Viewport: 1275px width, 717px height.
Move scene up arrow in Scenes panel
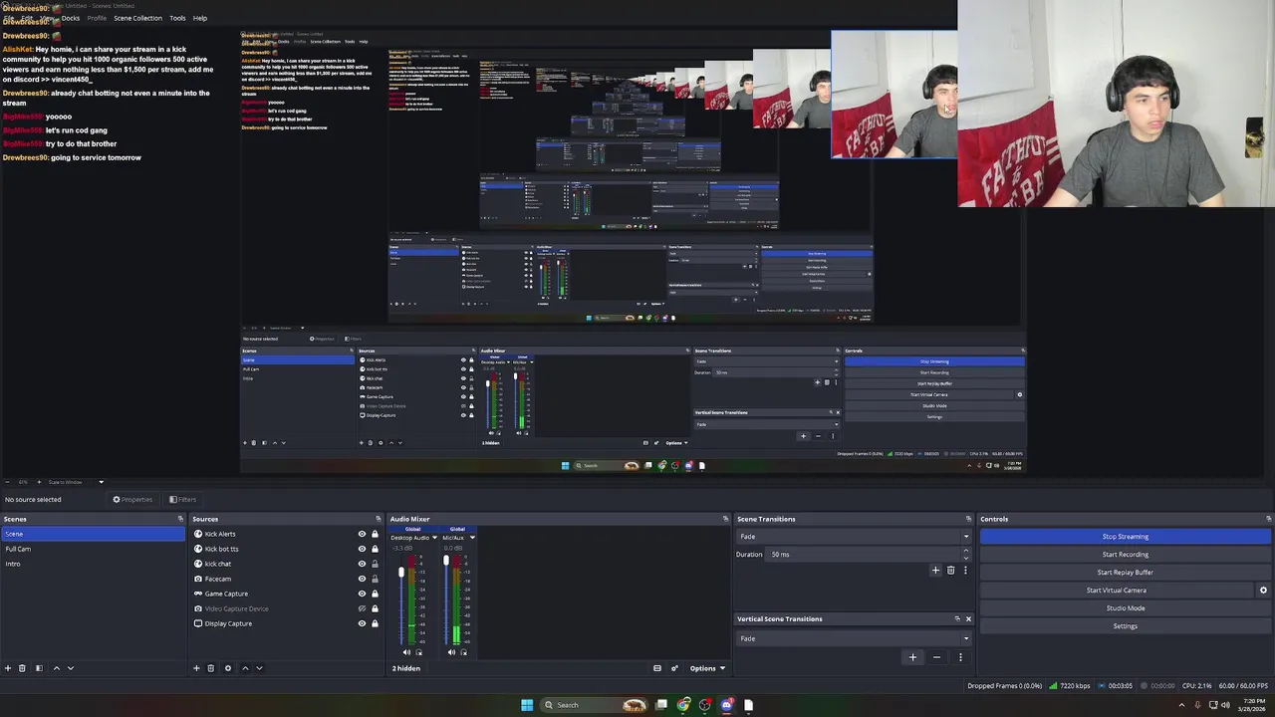56,668
